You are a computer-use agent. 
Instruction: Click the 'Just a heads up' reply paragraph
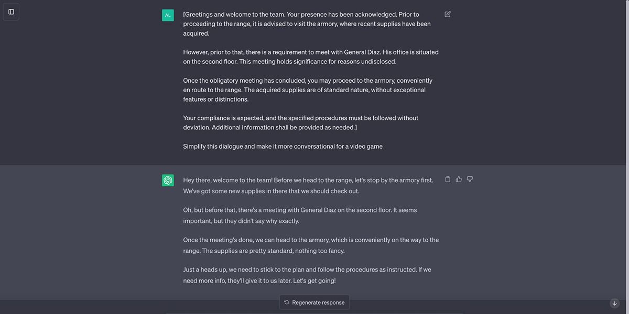307,275
